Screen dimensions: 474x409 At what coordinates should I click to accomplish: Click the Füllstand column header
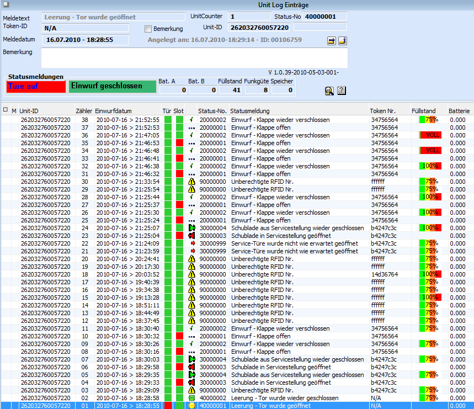[429, 111]
